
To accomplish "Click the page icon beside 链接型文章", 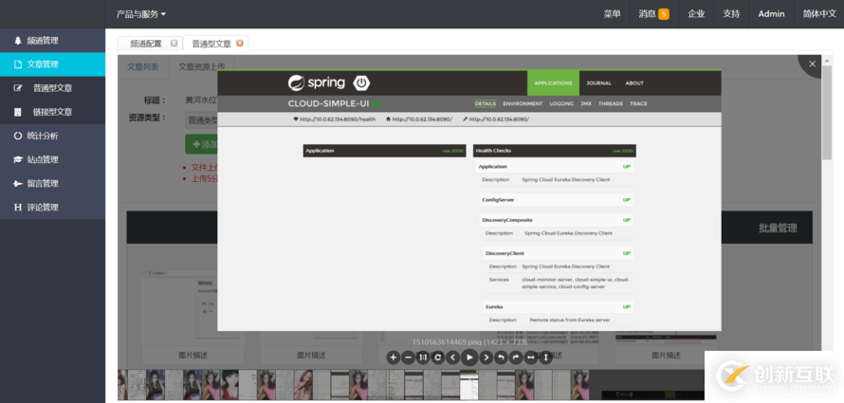I will point(18,112).
